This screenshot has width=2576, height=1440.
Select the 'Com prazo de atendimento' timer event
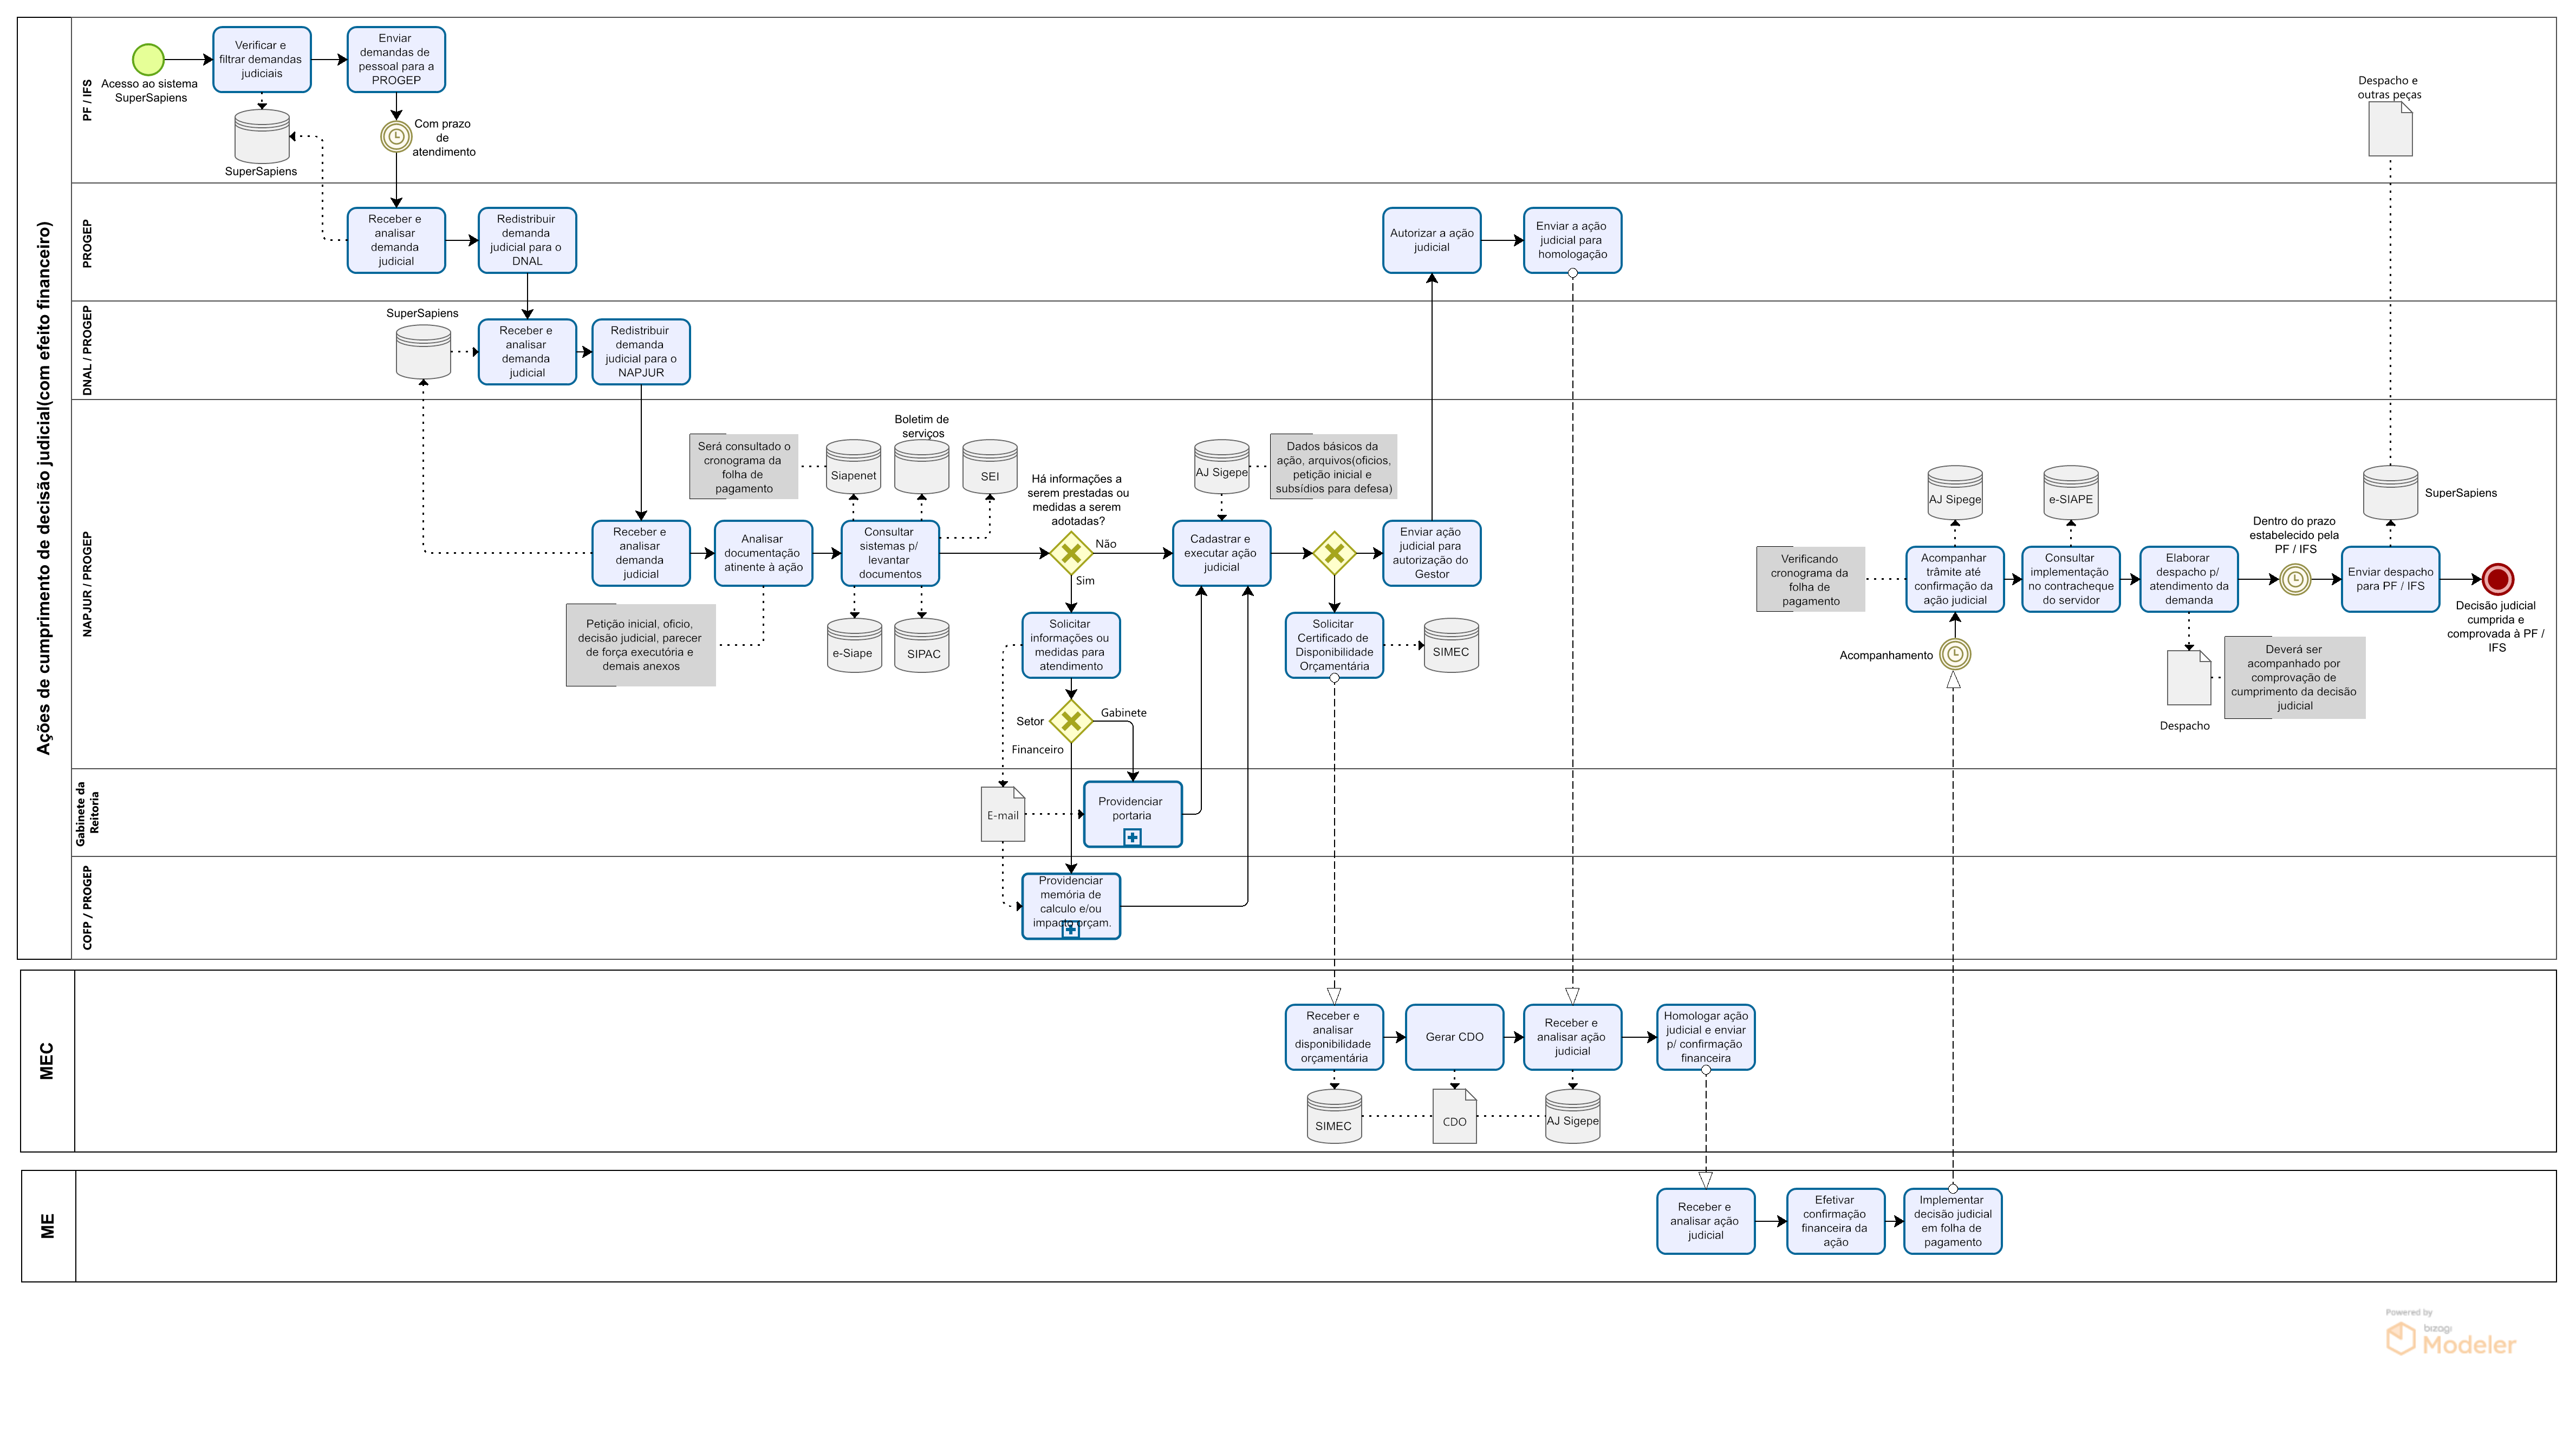pyautogui.click(x=396, y=137)
